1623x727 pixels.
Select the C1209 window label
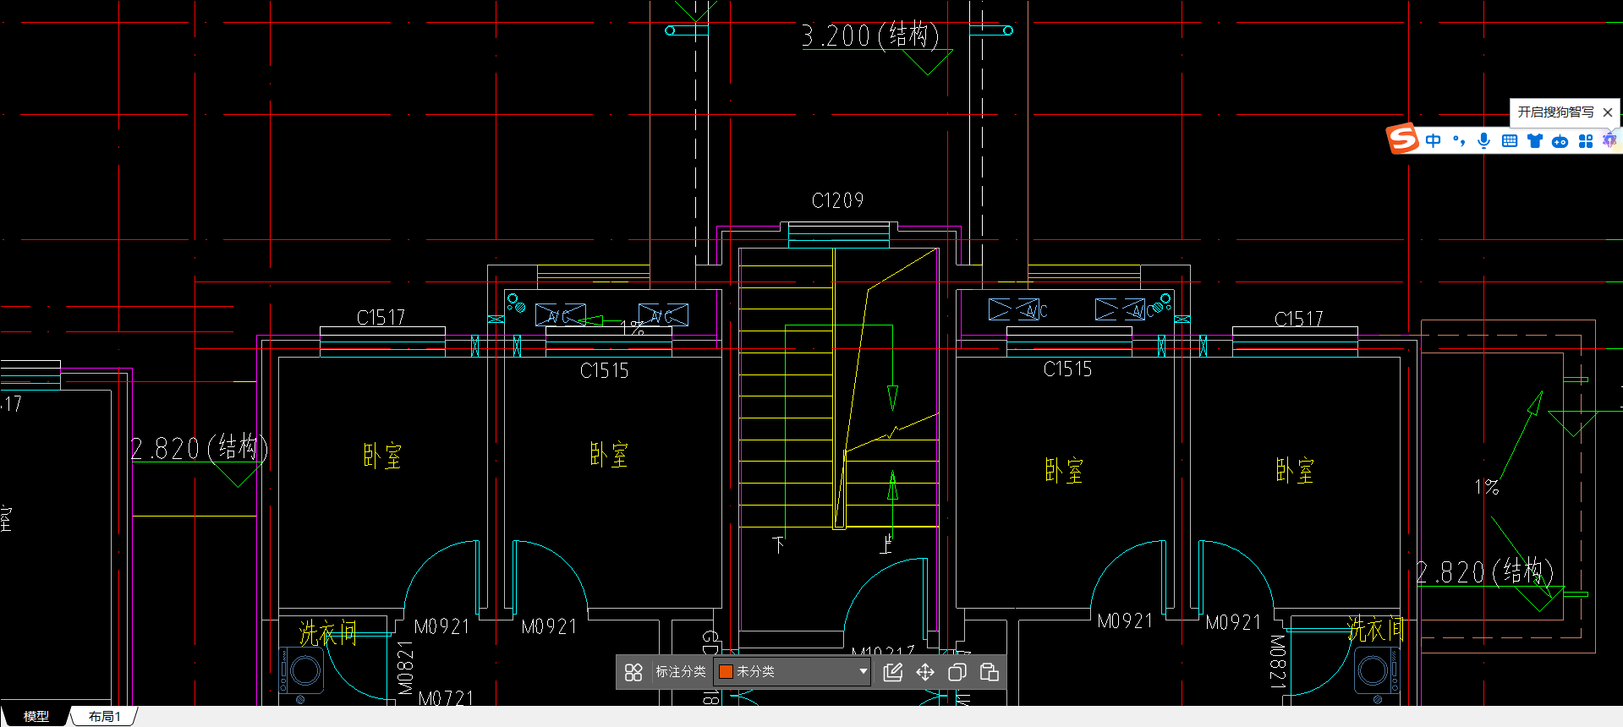[x=837, y=200]
